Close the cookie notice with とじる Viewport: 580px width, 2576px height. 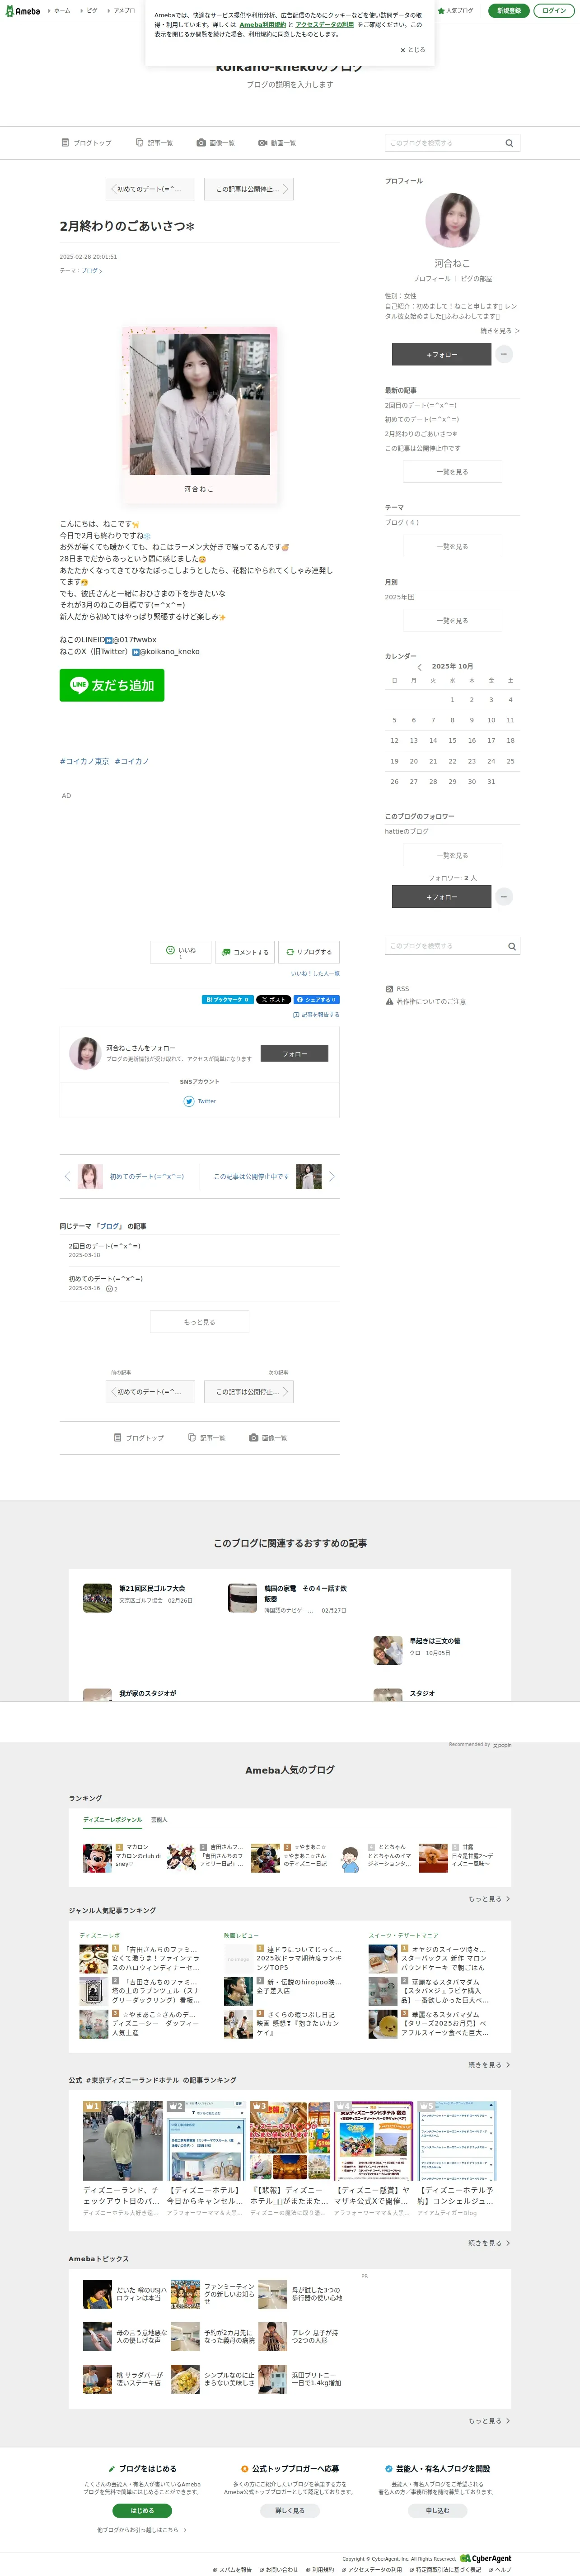pyautogui.click(x=413, y=50)
